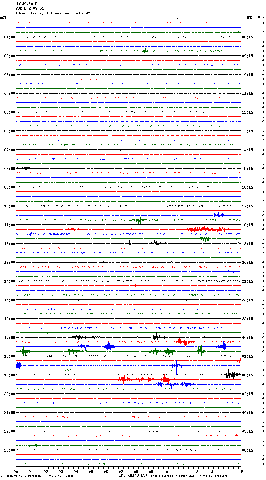Click the large black burst ending the 19:00 trace
Viewport: 266px width, 480px height.
233,374
